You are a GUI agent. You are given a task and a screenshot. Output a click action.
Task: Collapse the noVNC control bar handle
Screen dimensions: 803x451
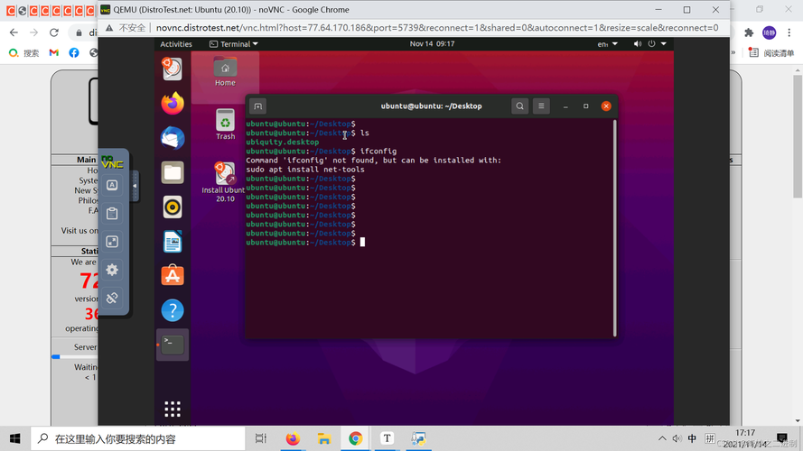pos(135,186)
